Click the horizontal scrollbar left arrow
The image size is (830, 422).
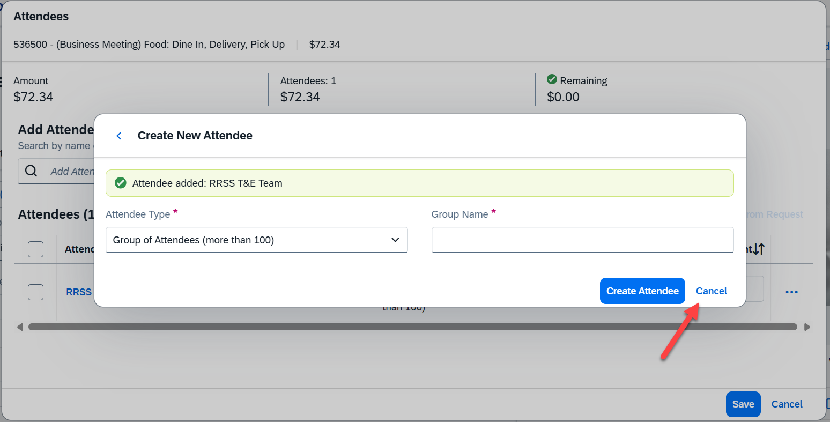coord(20,327)
